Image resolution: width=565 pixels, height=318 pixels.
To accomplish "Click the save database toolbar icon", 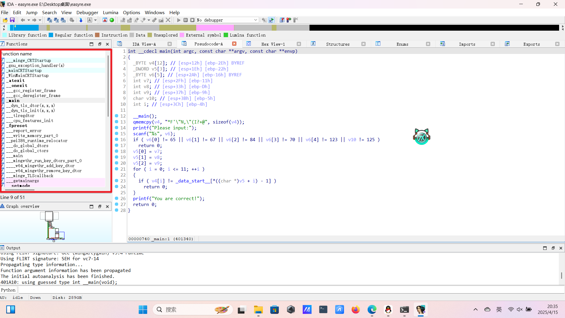I will tap(12, 20).
